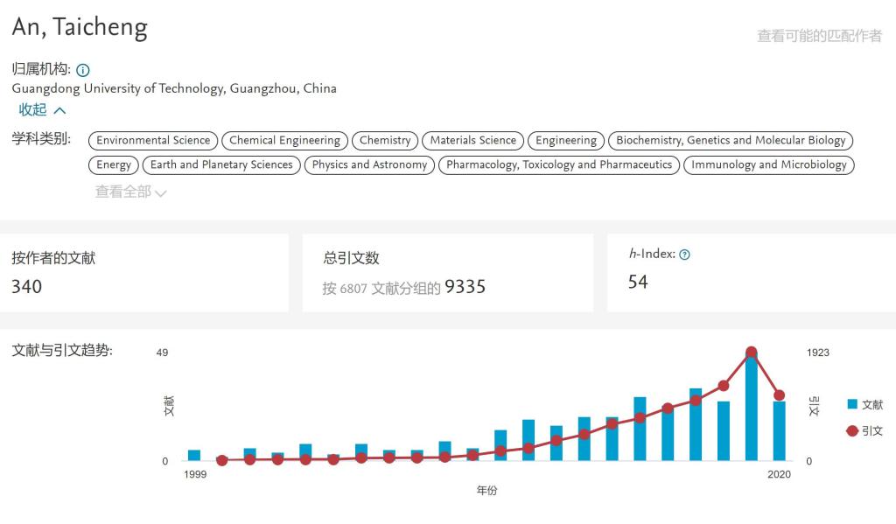Screen dimensions: 896x524
Task: Click the info icon beside 归属机构
Action: click(83, 70)
